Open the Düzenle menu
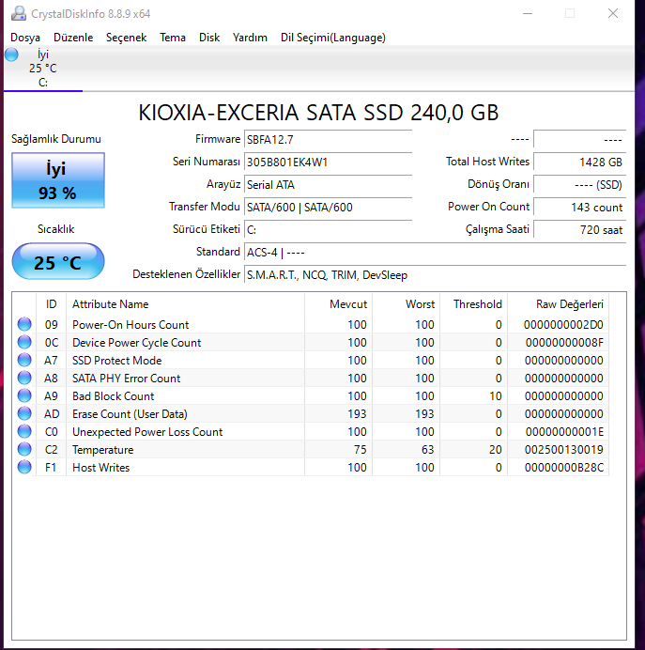 (x=73, y=38)
